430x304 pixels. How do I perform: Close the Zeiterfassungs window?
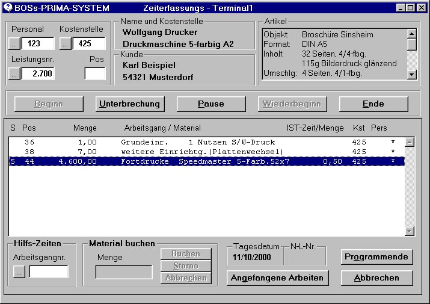[422, 8]
